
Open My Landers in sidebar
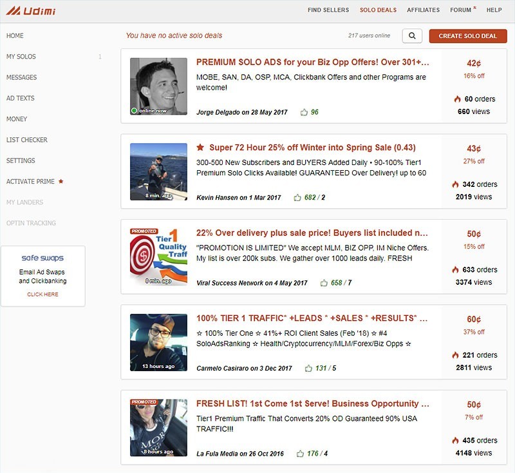pos(24,202)
